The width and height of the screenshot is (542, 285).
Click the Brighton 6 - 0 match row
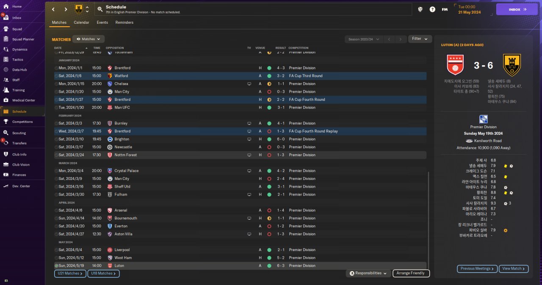tap(240, 139)
